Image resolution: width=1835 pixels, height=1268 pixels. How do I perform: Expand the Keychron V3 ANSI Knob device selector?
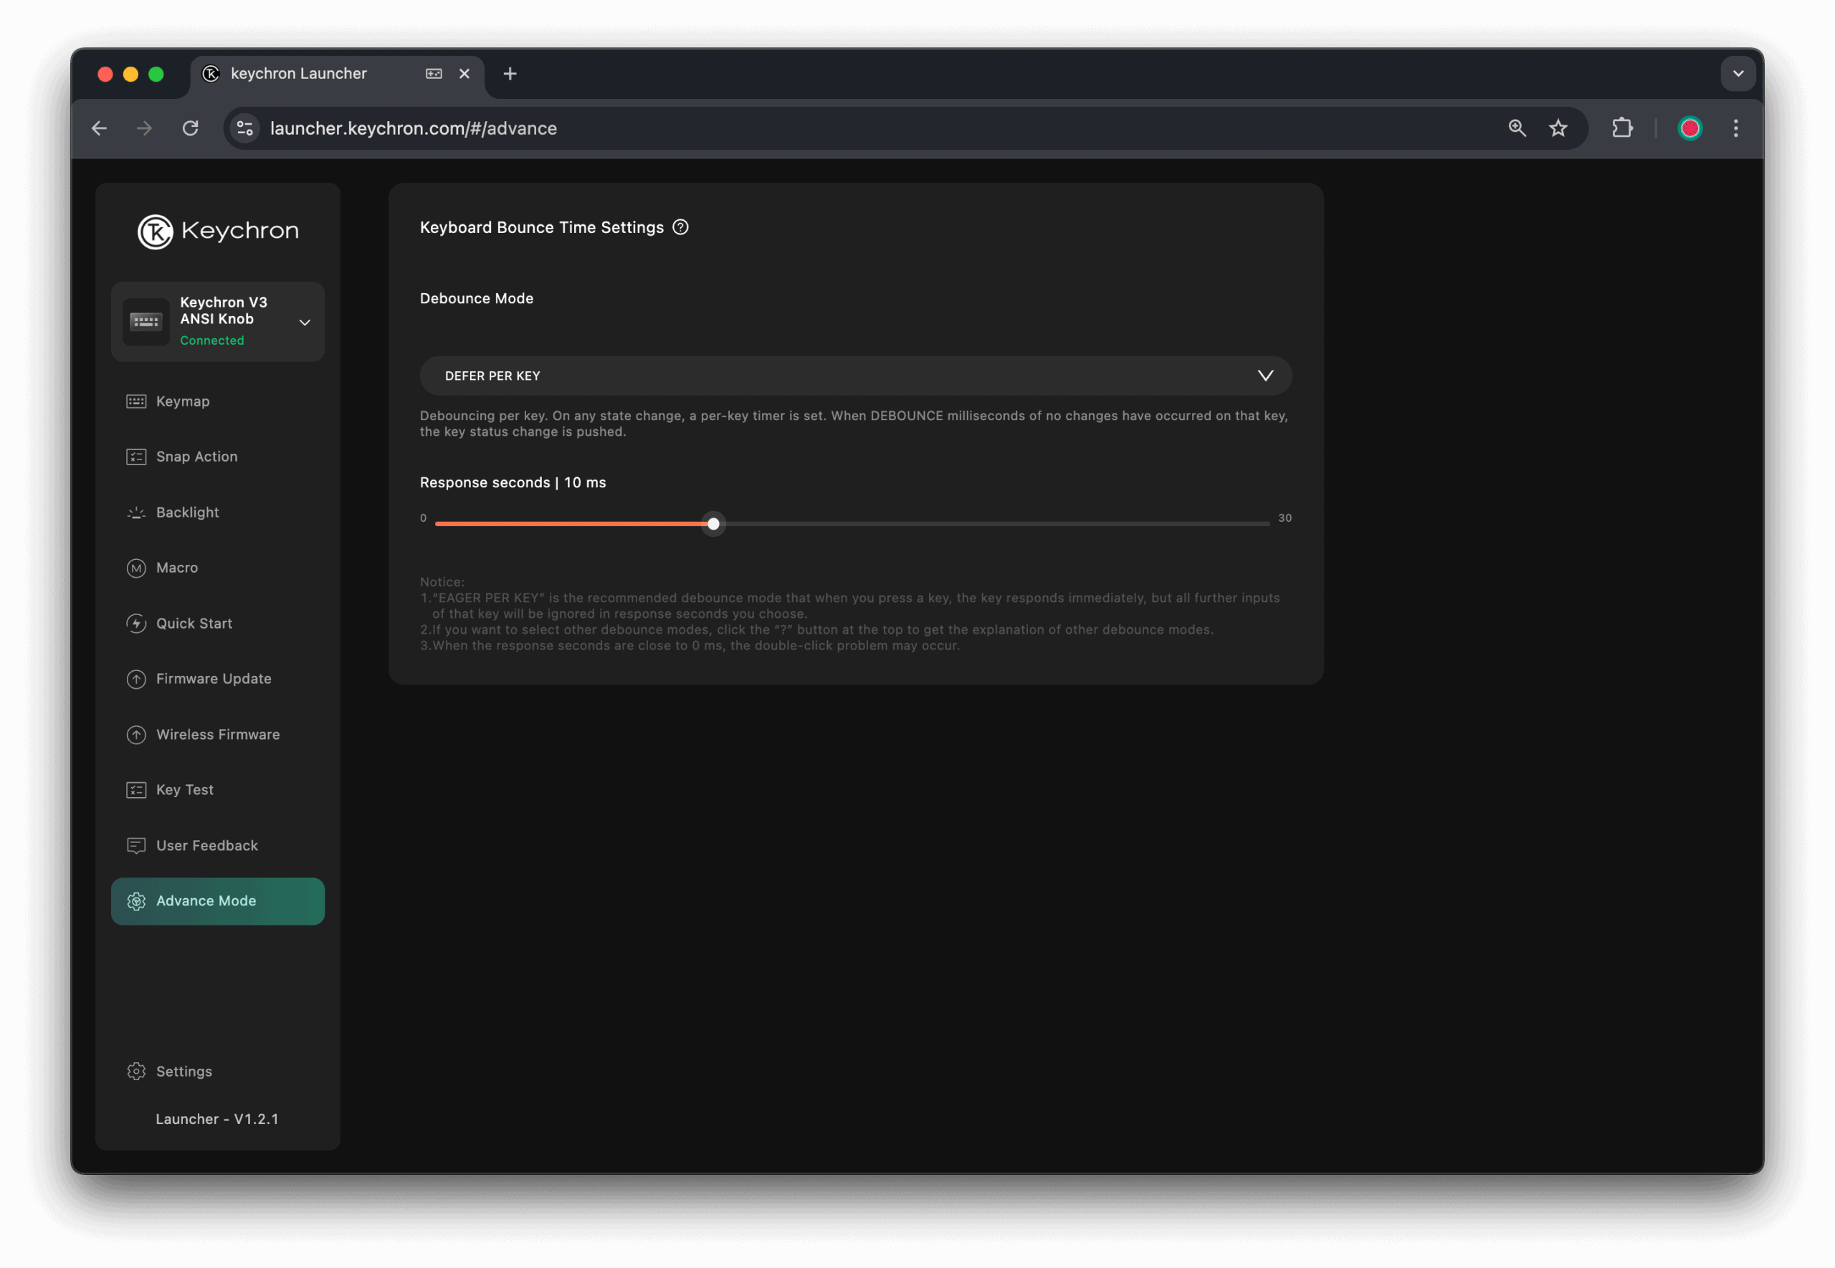click(x=218, y=322)
